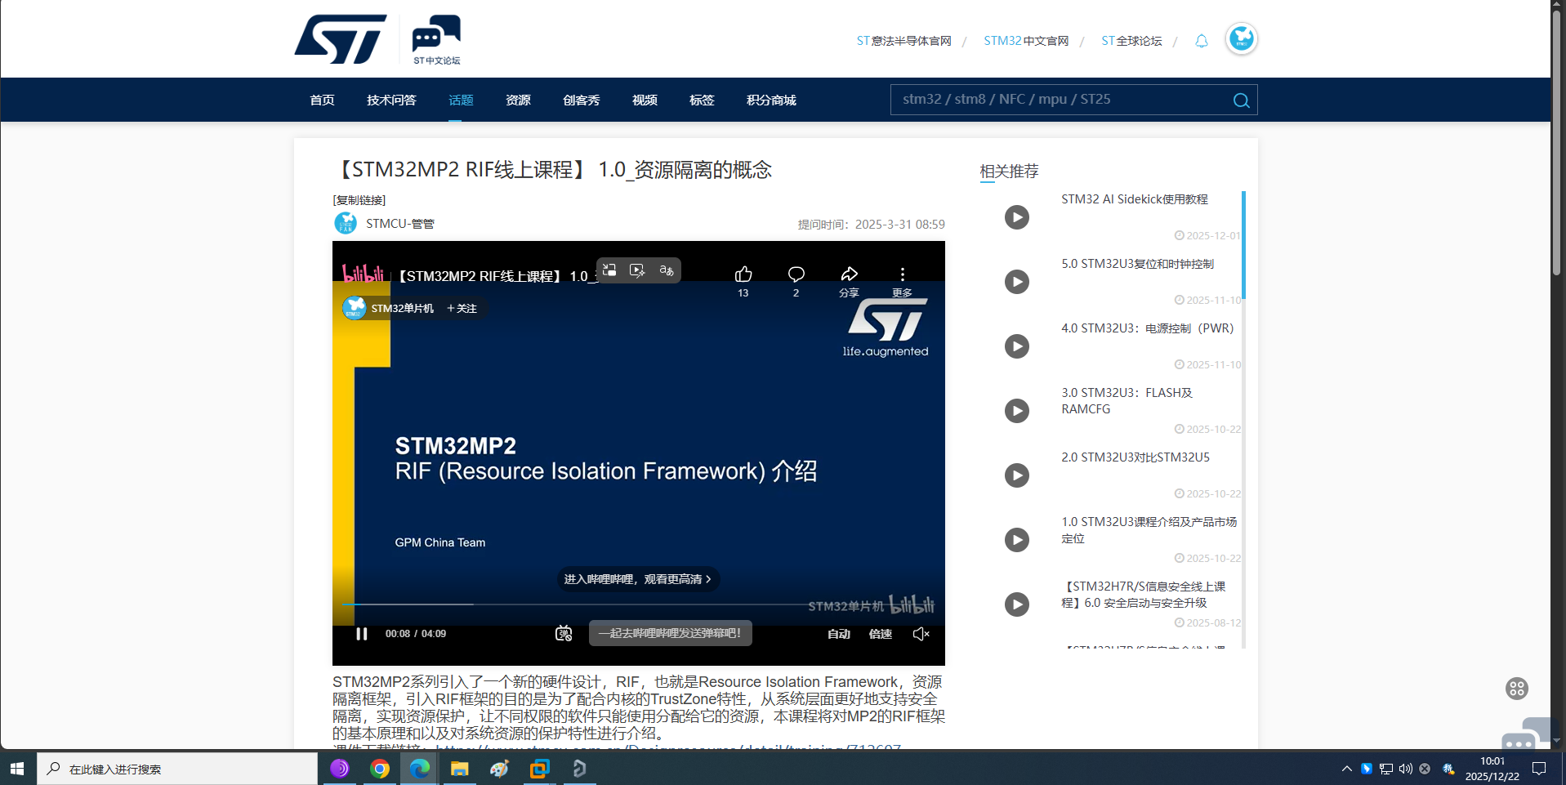Click the bilibili logo in the video player
1566x785 pixels.
363,274
